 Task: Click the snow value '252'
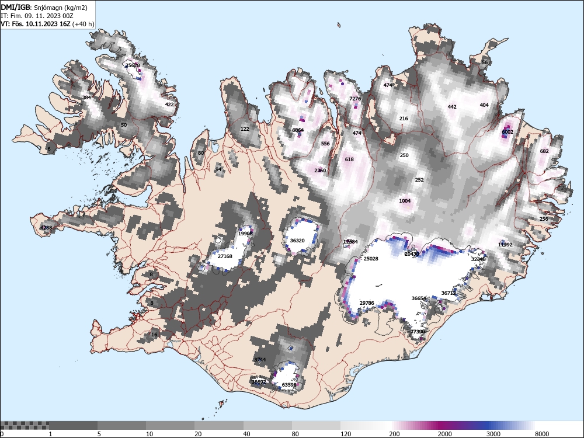(419, 179)
